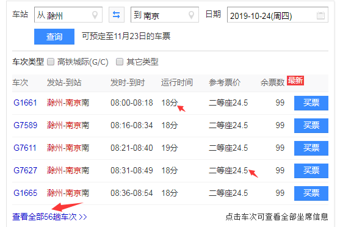Click 滁州-南京南 route in G7611 row
The width and height of the screenshot is (340, 227).
[x=68, y=148]
